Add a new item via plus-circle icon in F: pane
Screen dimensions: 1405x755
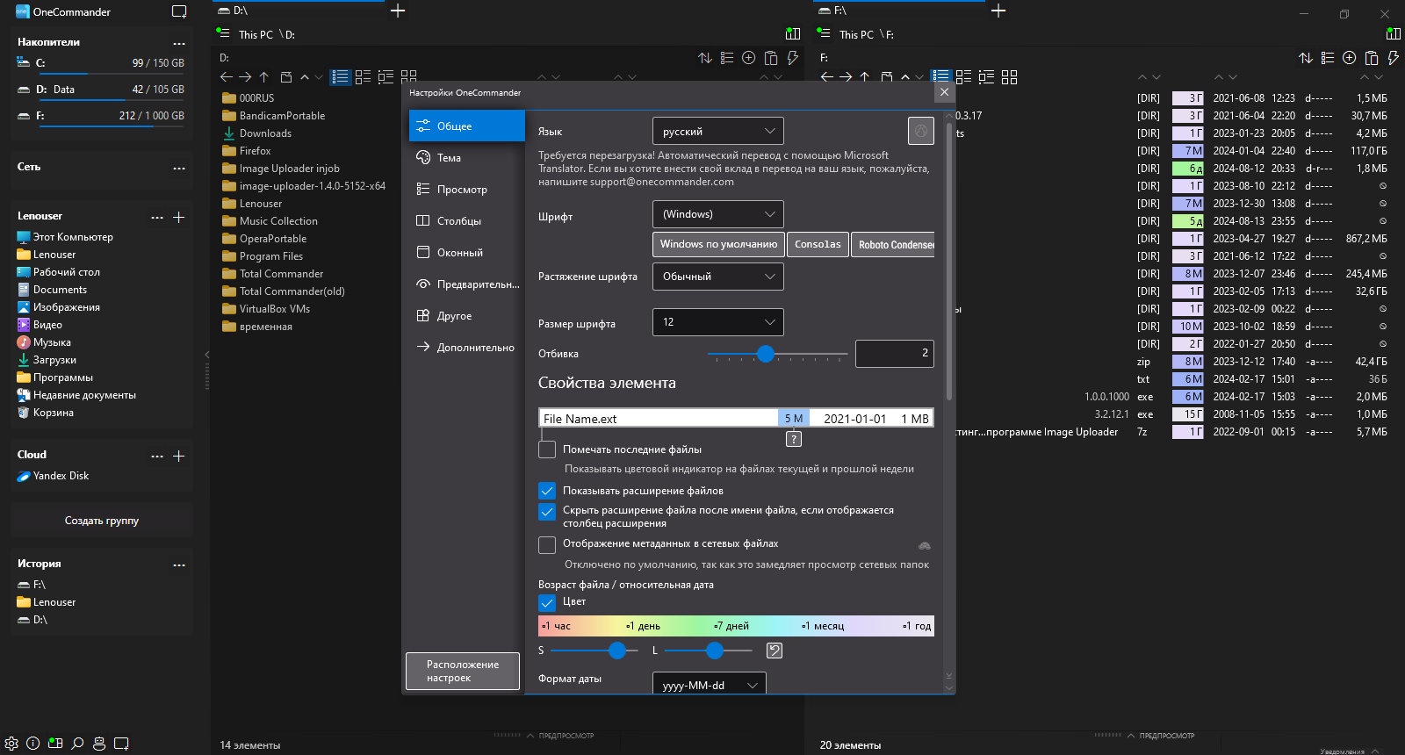pyautogui.click(x=1350, y=58)
